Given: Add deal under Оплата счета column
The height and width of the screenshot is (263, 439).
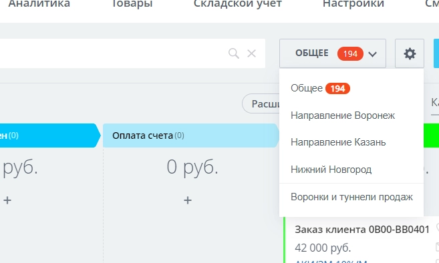Looking at the screenshot, I should coord(188,200).
